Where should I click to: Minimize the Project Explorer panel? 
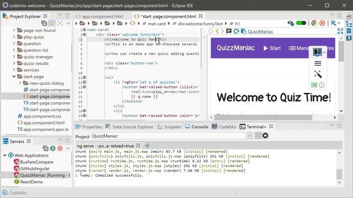(x=60, y=15)
